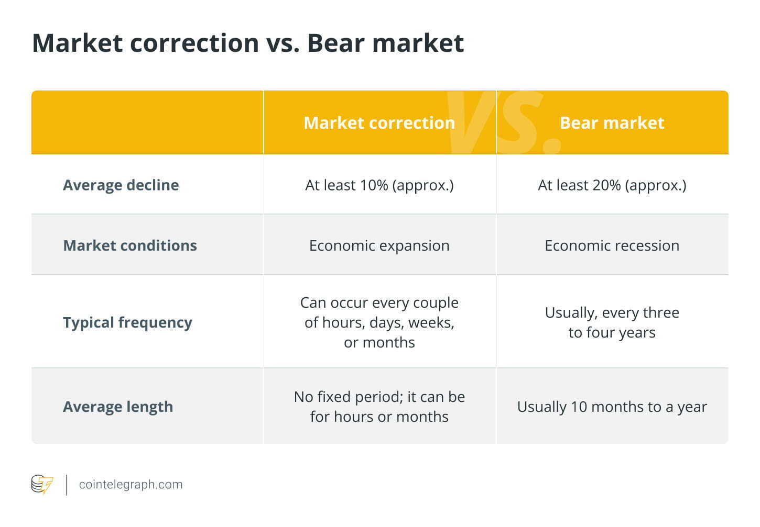This screenshot has width=760, height=527.
Task: Click the Economic expansion cell
Action: click(379, 245)
